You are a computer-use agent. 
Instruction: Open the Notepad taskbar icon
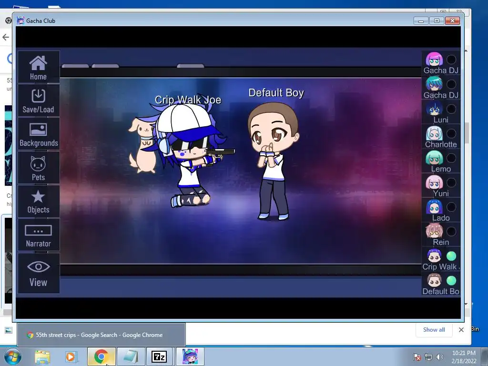coord(131,356)
